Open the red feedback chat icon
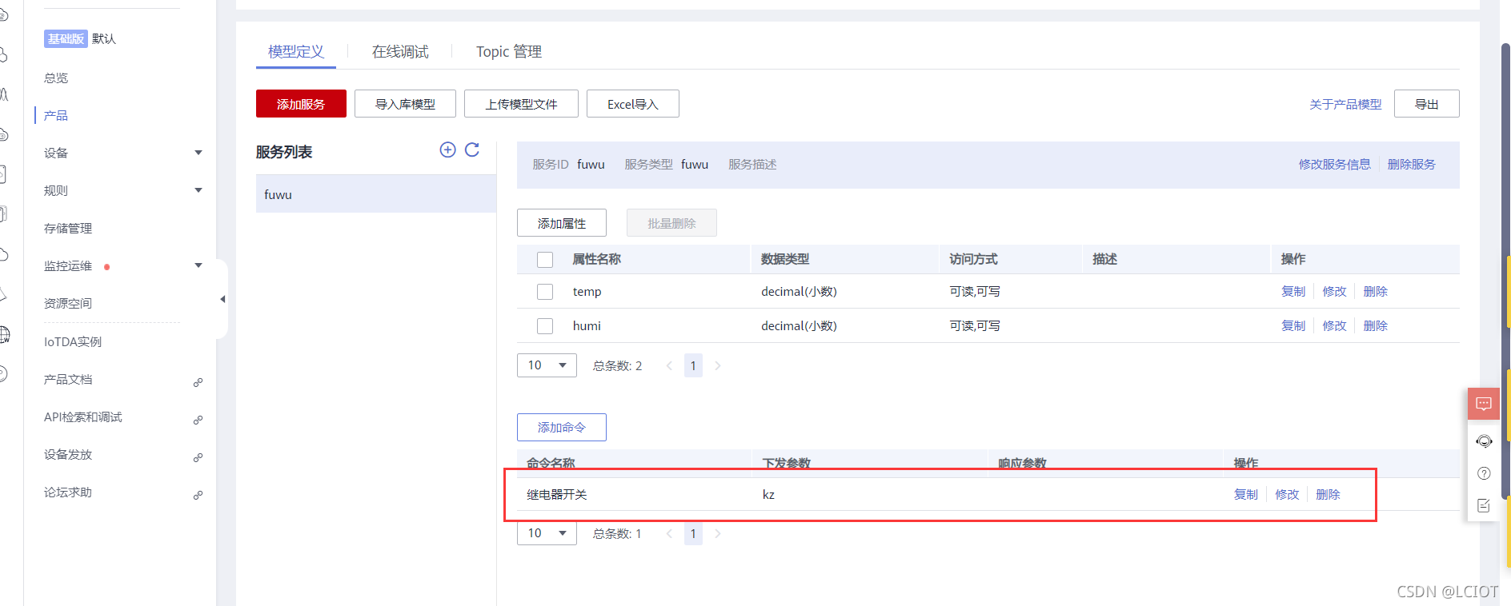 pos(1483,404)
